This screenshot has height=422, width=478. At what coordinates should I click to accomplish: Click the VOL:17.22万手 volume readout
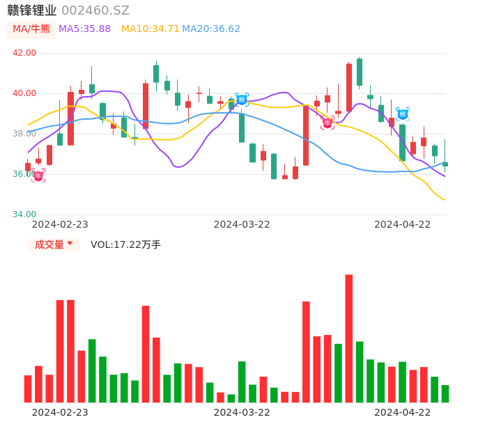pyautogui.click(x=125, y=244)
